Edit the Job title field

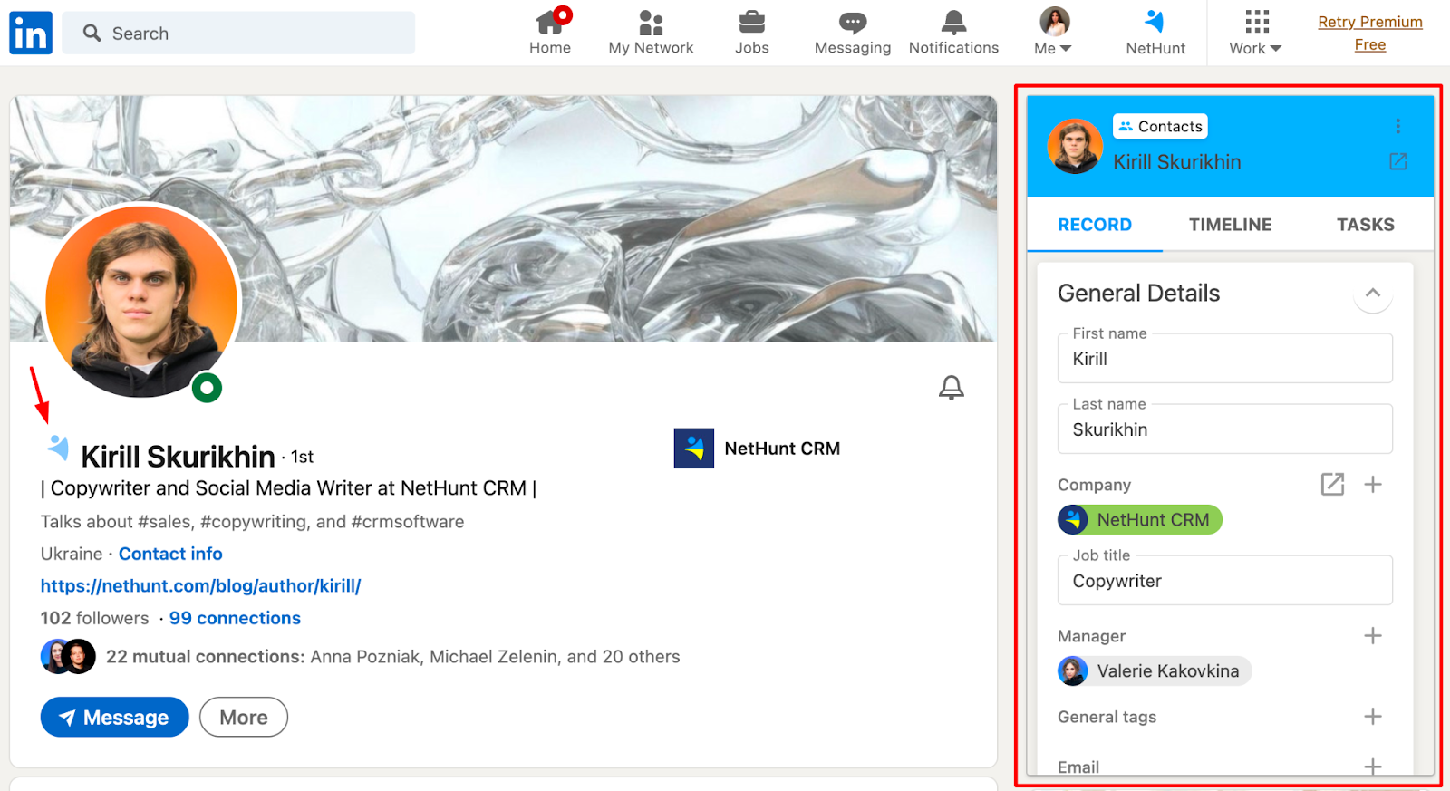(1224, 581)
